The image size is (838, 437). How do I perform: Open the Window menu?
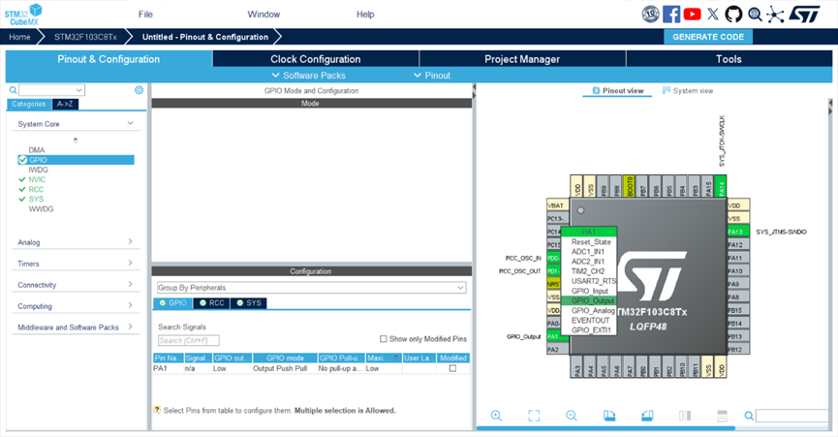pyautogui.click(x=264, y=15)
